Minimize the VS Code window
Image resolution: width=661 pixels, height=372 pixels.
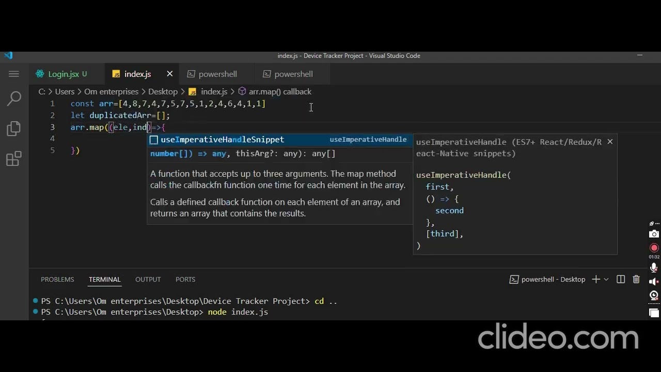pyautogui.click(x=640, y=55)
